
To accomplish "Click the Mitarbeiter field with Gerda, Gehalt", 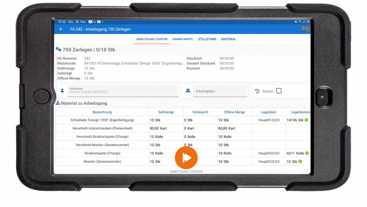I will [123, 91].
